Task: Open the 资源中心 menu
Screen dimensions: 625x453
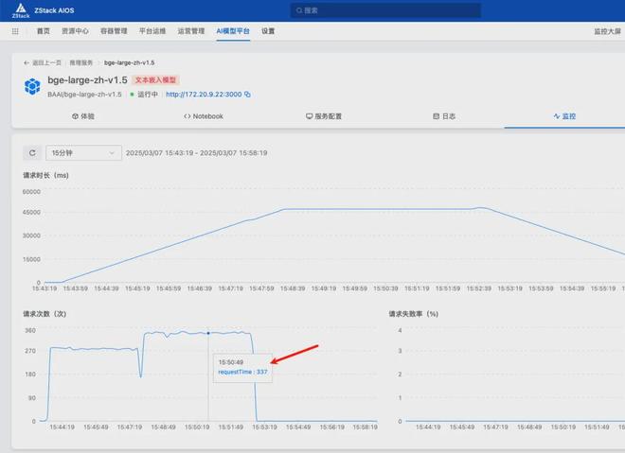Action: coord(75,31)
